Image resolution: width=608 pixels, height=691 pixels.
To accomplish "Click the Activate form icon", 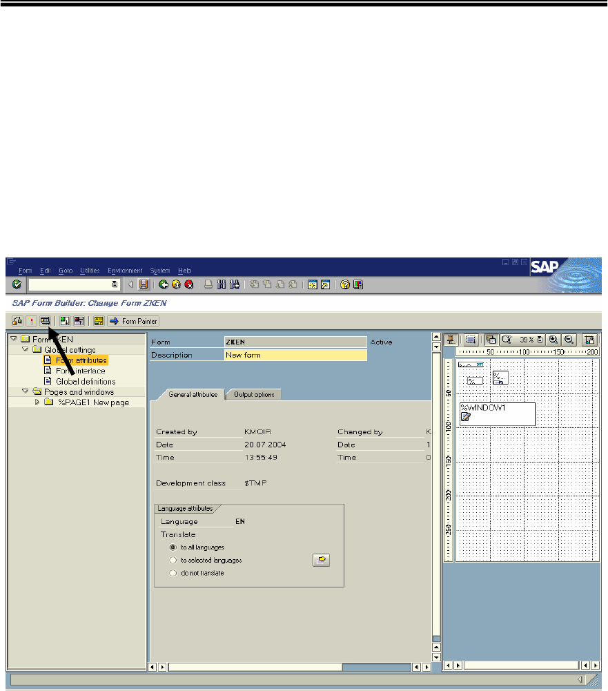I will (x=31, y=321).
